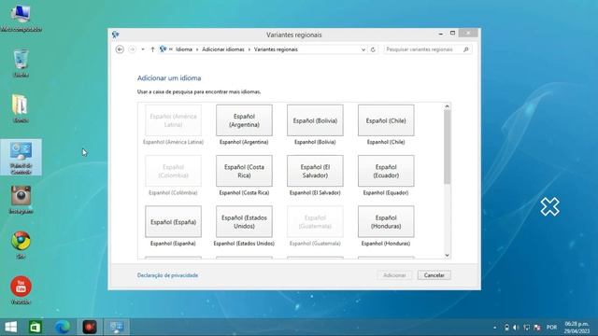Open the Declaração de privacidade link

click(x=167, y=275)
